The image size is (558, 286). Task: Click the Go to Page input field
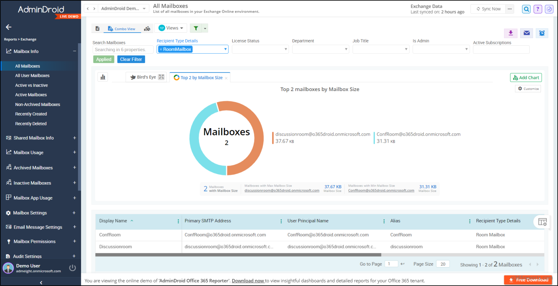coord(391,264)
